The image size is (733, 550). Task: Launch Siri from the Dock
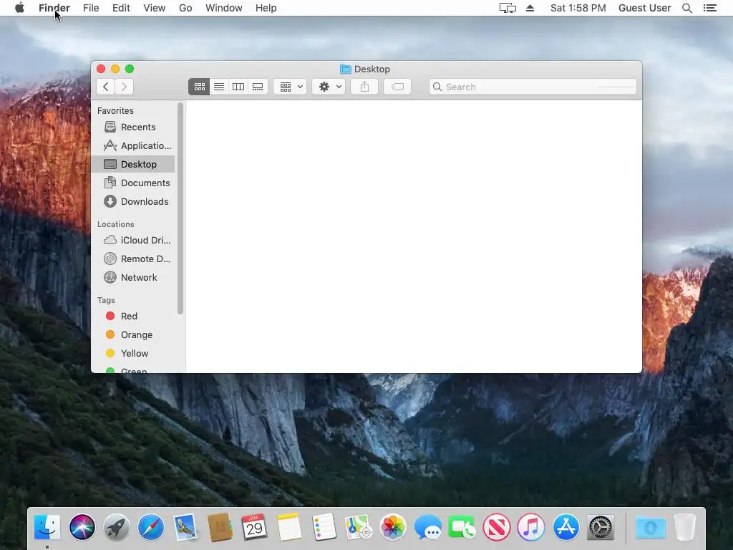(x=82, y=527)
